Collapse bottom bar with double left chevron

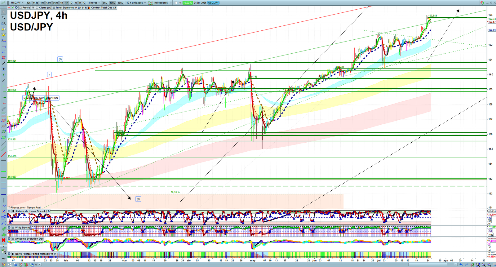pos(37,265)
